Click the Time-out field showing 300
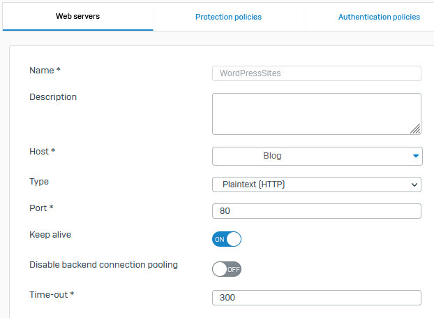The image size is (434, 318). [317, 298]
